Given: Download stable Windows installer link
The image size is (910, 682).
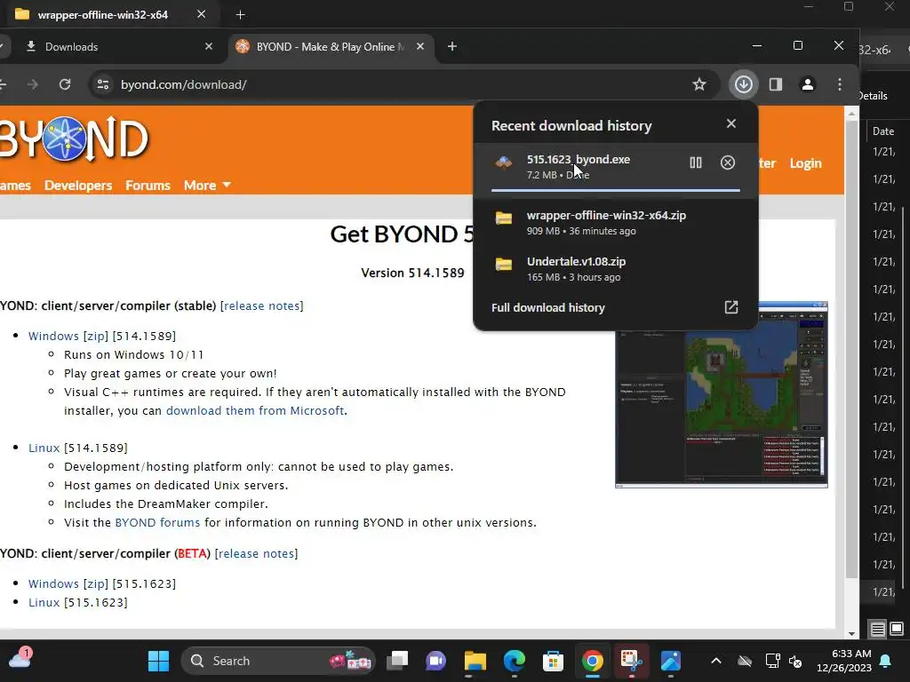Looking at the screenshot, I should pos(53,336).
